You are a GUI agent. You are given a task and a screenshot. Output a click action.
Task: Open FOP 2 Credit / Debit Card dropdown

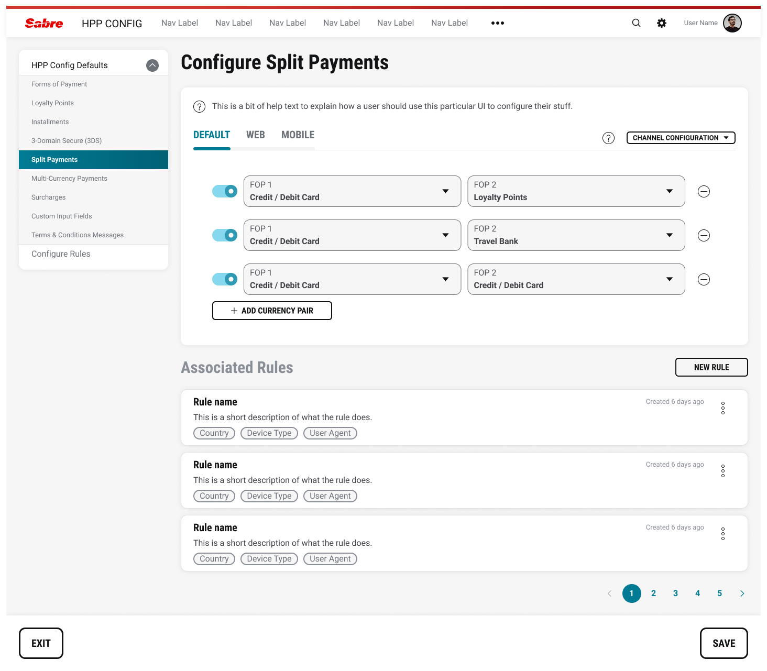(x=576, y=279)
